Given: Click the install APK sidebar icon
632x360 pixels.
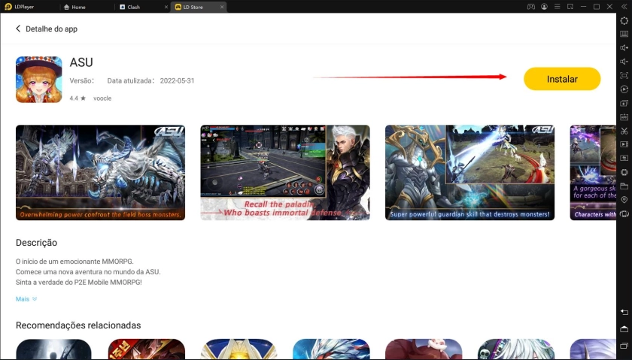Looking at the screenshot, I should coord(624,116).
